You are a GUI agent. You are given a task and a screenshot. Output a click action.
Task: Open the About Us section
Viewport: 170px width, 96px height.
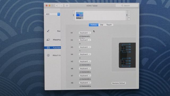(x=57, y=55)
